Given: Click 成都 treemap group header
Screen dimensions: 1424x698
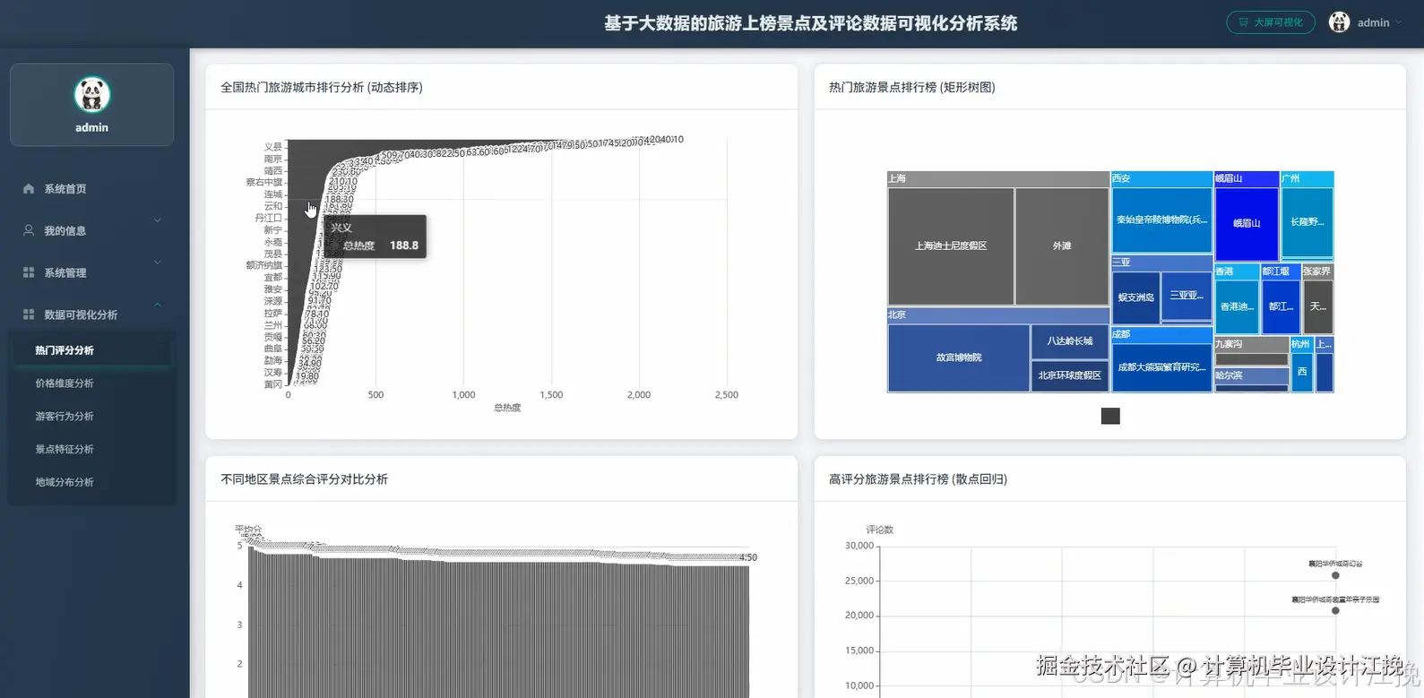Looking at the screenshot, I should (1161, 334).
